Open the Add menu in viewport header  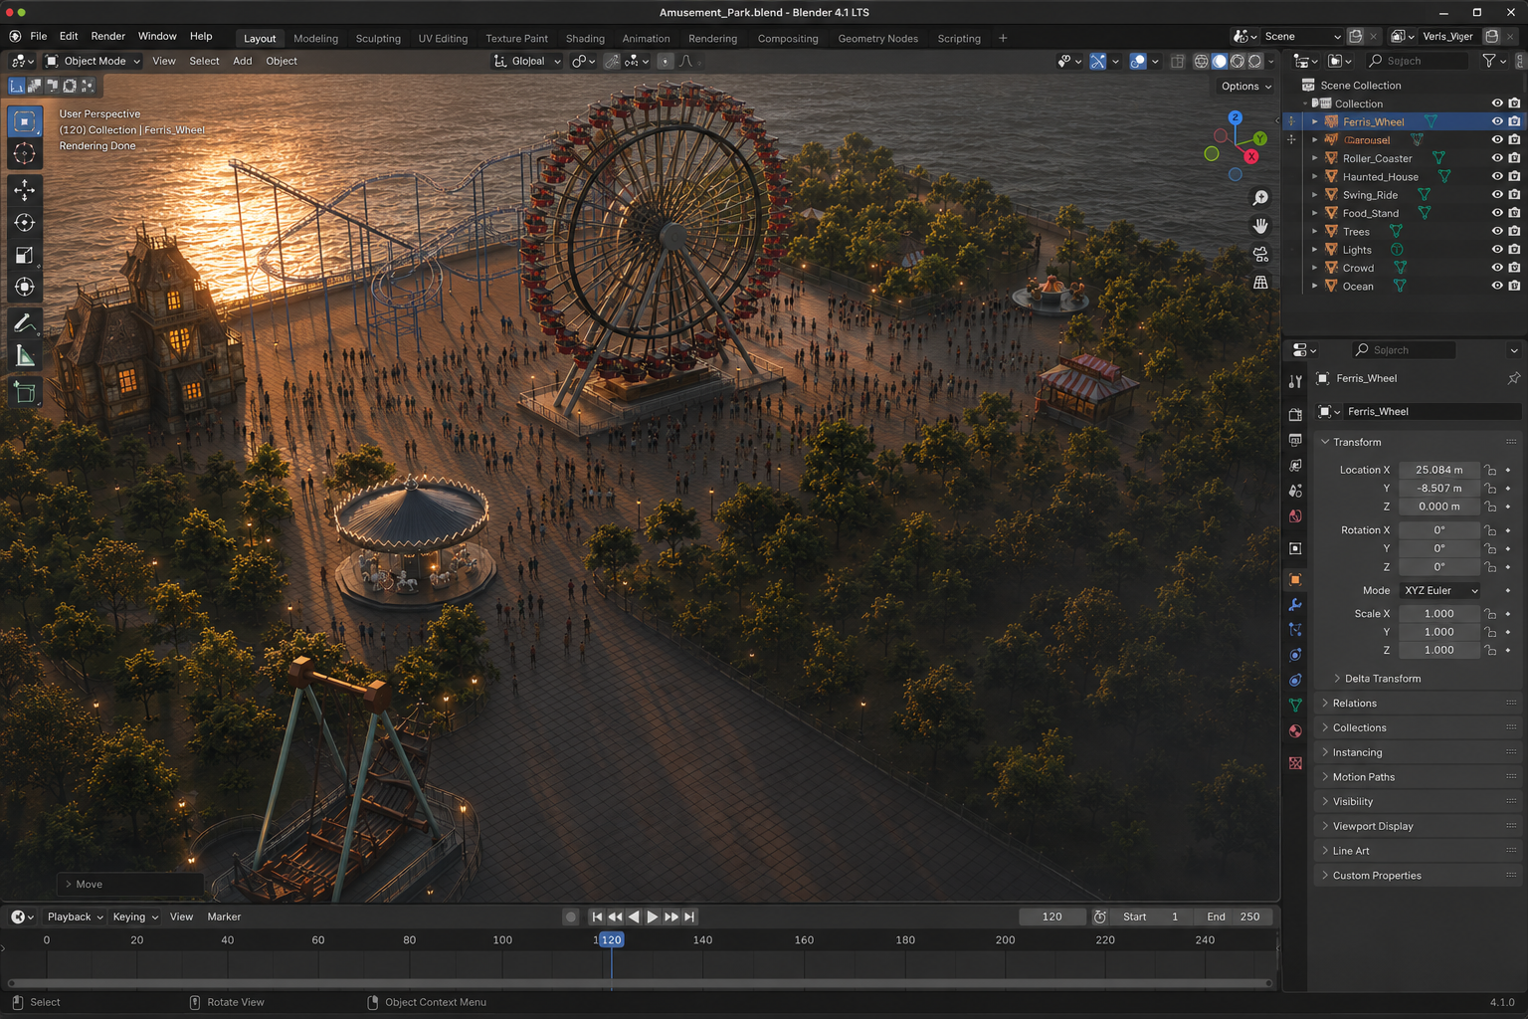[x=242, y=61]
